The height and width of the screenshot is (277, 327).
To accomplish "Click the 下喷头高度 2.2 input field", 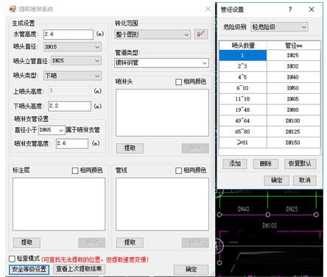I will (x=69, y=106).
